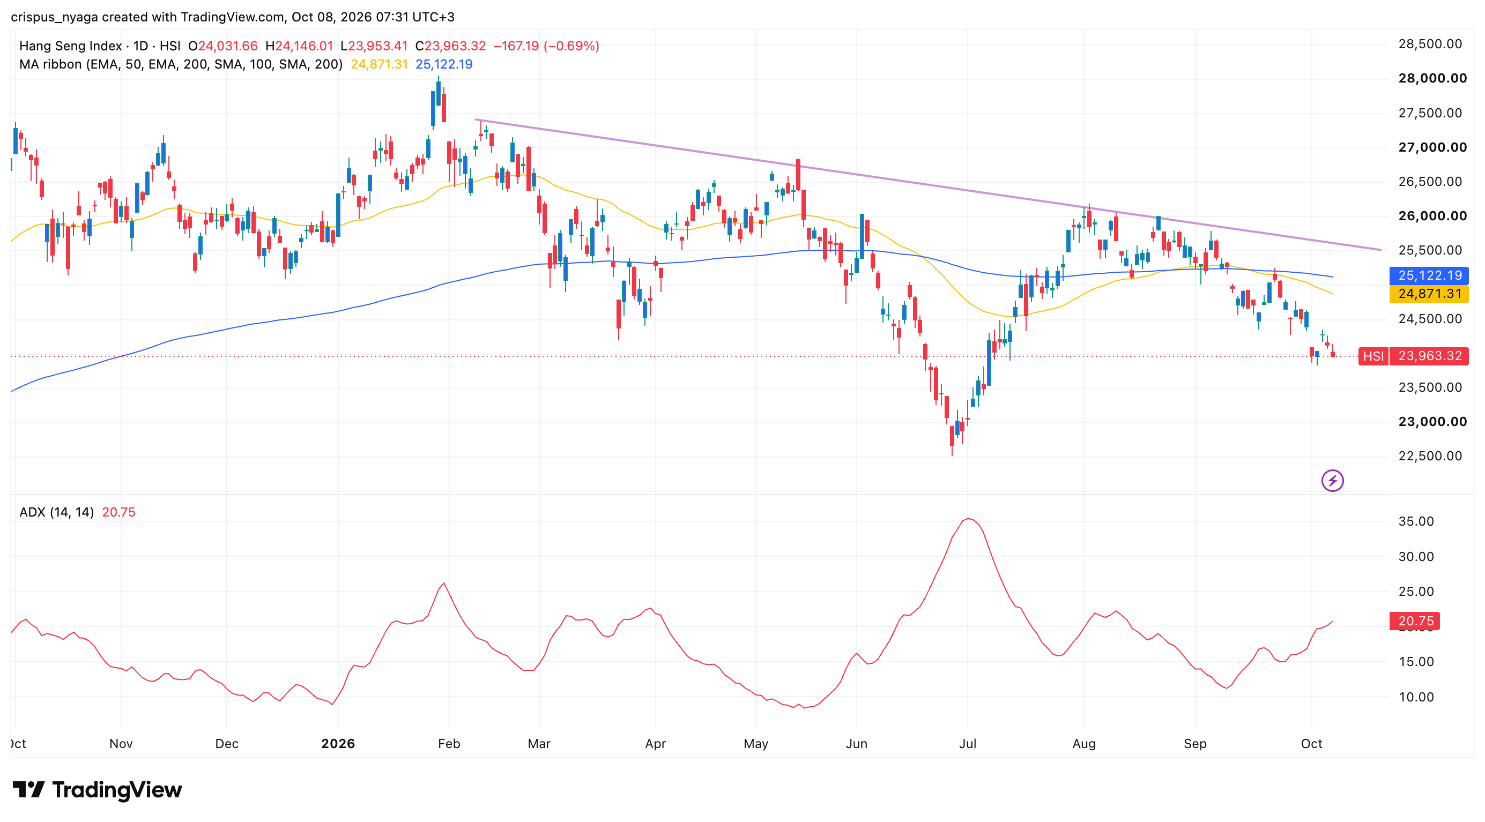Click the purple lightning bolt icon
The height and width of the screenshot is (822, 1485).
coord(1332,481)
